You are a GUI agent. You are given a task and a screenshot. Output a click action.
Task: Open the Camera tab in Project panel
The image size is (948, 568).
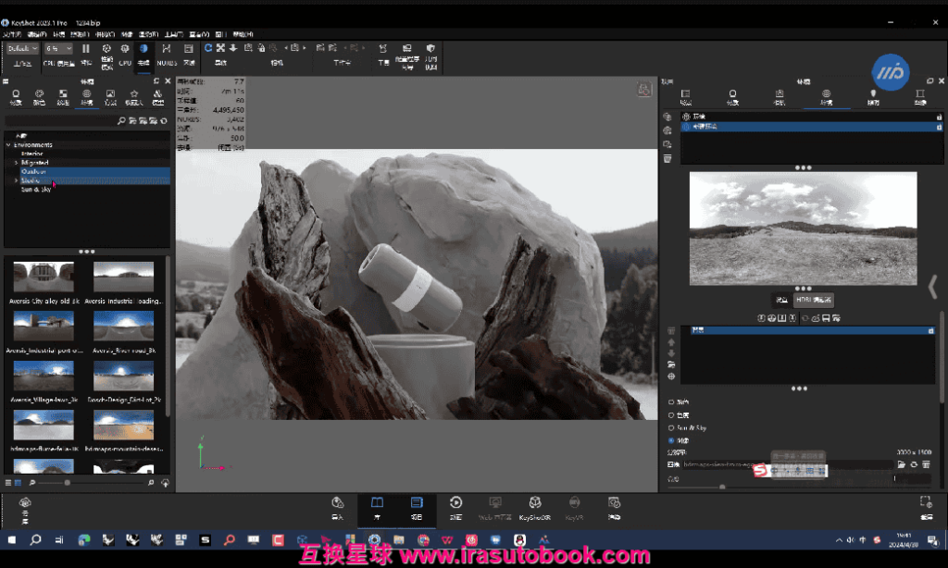(x=780, y=97)
